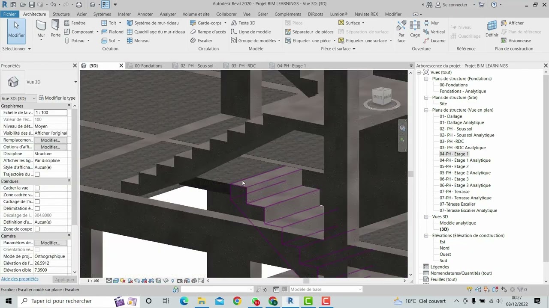The width and height of the screenshot is (549, 308).
Task: Select the Modifier tool in the ribbon
Action: pyautogui.click(x=16, y=31)
